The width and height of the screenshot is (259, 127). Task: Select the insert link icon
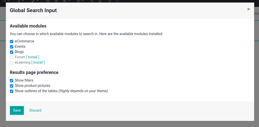(92, 1)
